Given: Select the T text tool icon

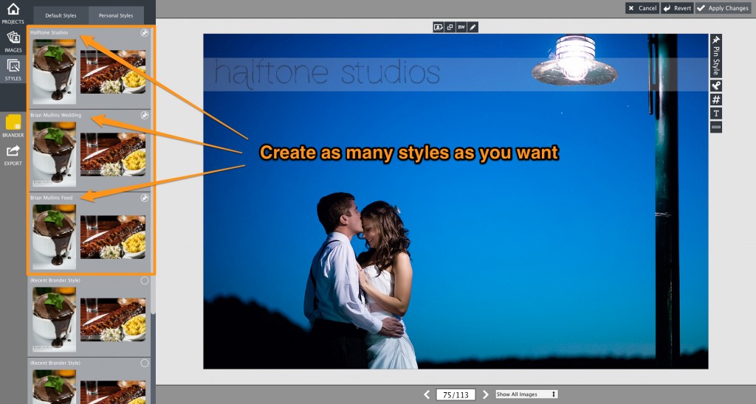Looking at the screenshot, I should [716, 114].
